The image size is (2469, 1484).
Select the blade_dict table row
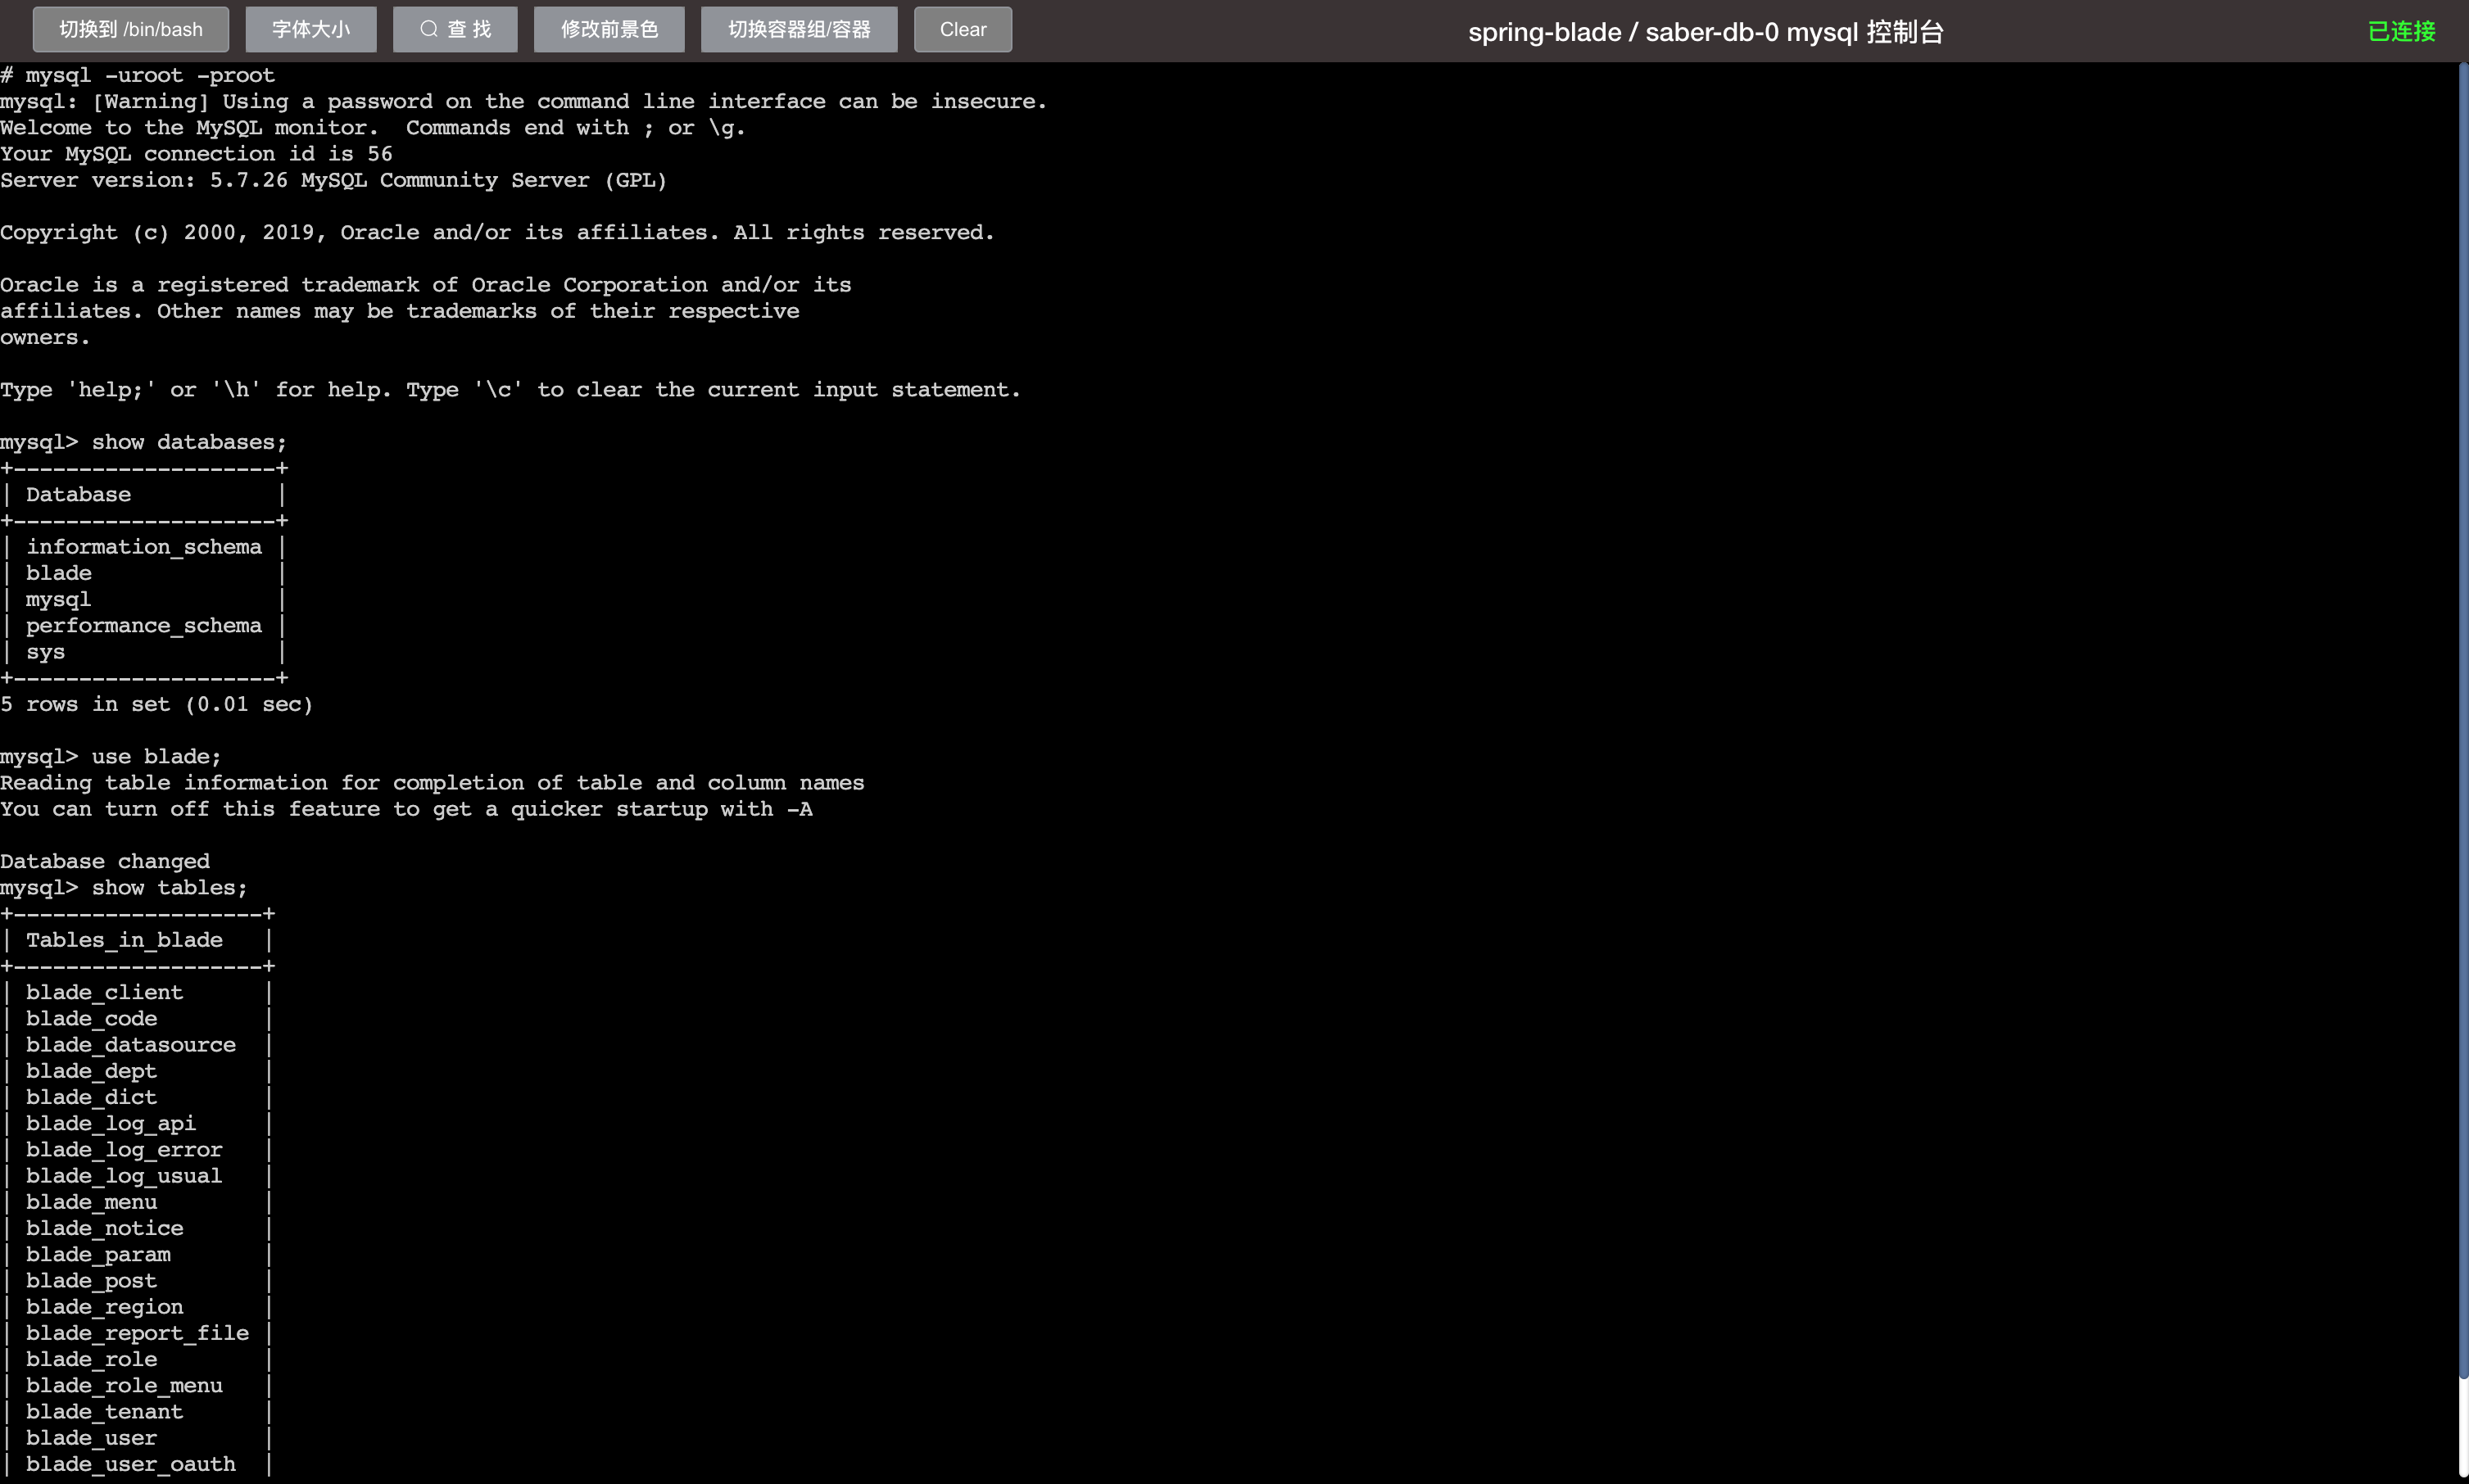coord(137,1097)
